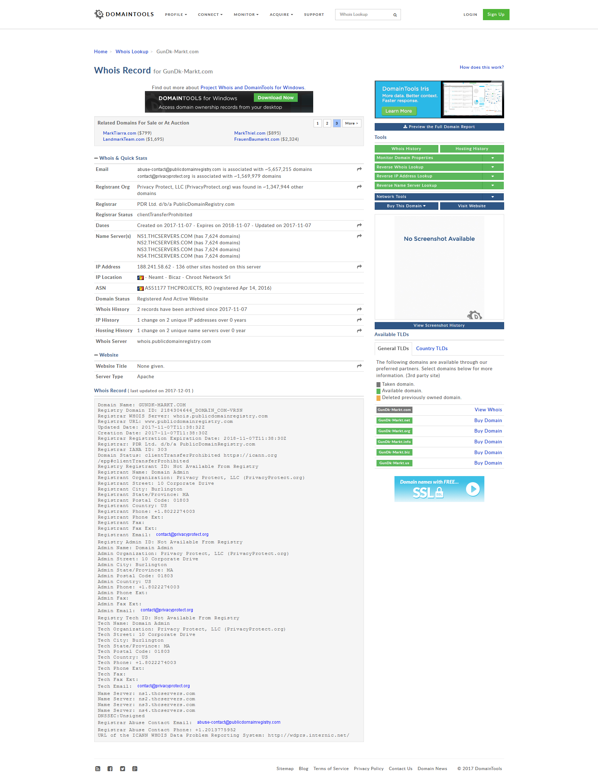This screenshot has height=778, width=598.
Task: Expand Reverse Whois Lookup arrow
Action: click(493, 167)
